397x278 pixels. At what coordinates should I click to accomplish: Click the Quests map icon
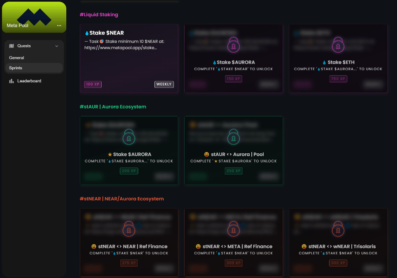pyautogui.click(x=12, y=46)
